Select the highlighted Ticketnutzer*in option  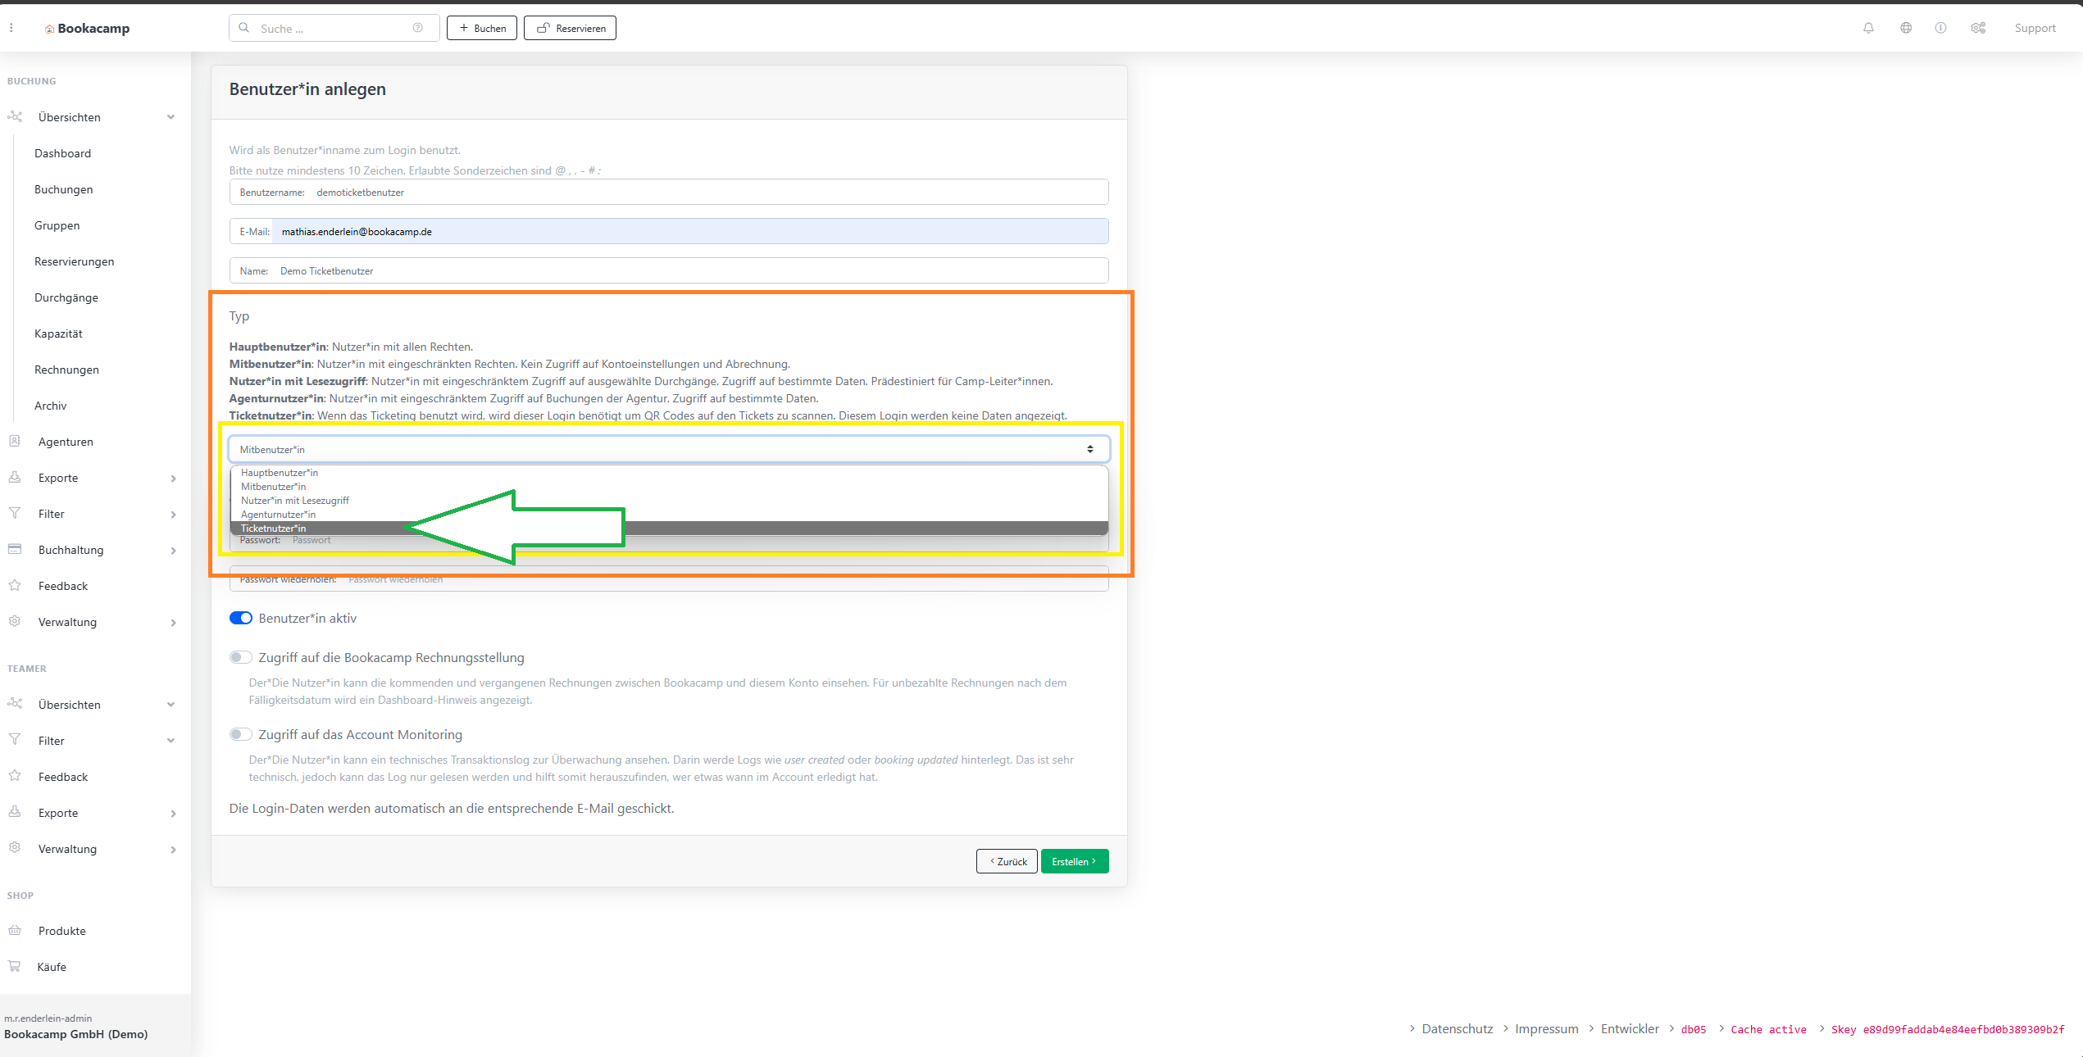[669, 528]
